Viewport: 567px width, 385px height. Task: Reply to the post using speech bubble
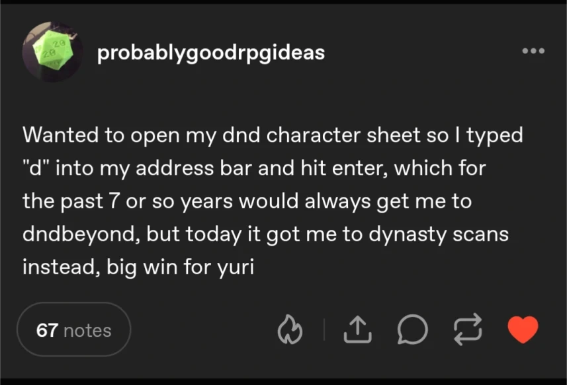click(x=412, y=329)
